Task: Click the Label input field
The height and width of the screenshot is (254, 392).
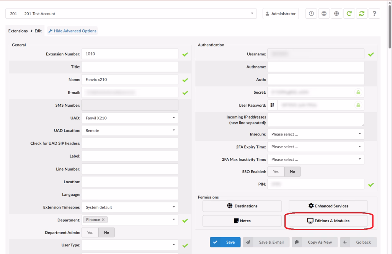Action: pos(130,156)
